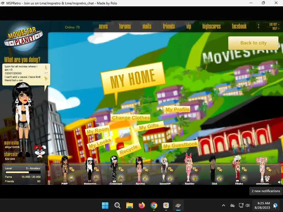
Task: Show hidden tray icons chevron
Action: coord(223,205)
